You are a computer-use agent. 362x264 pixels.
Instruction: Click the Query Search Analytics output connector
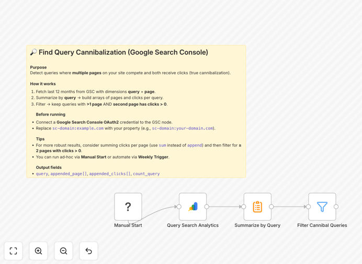pyautogui.click(x=207, y=207)
